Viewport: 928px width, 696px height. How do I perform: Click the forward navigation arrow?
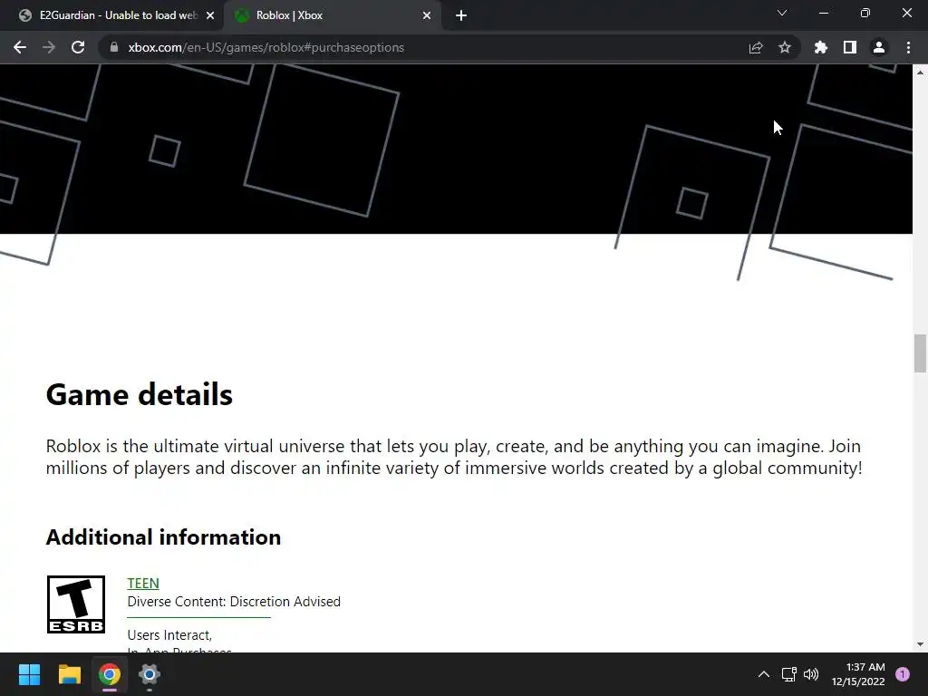point(49,47)
